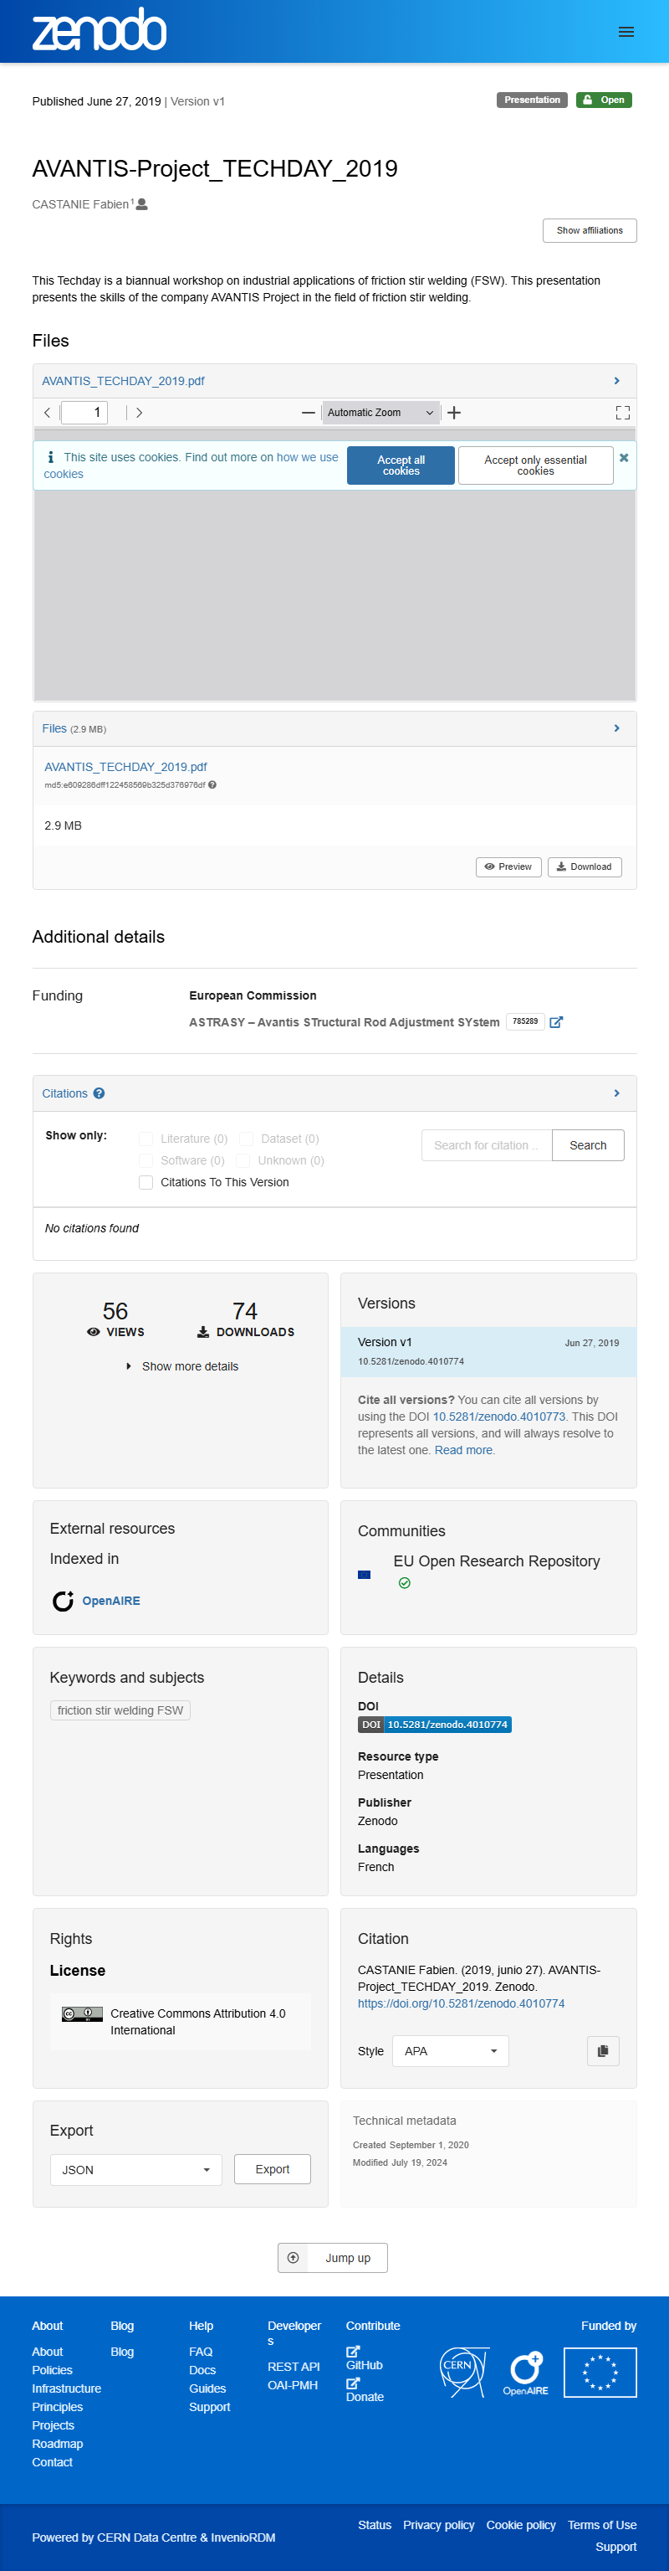Click Show affiliations button
This screenshot has width=669, height=2571.
[x=590, y=229]
